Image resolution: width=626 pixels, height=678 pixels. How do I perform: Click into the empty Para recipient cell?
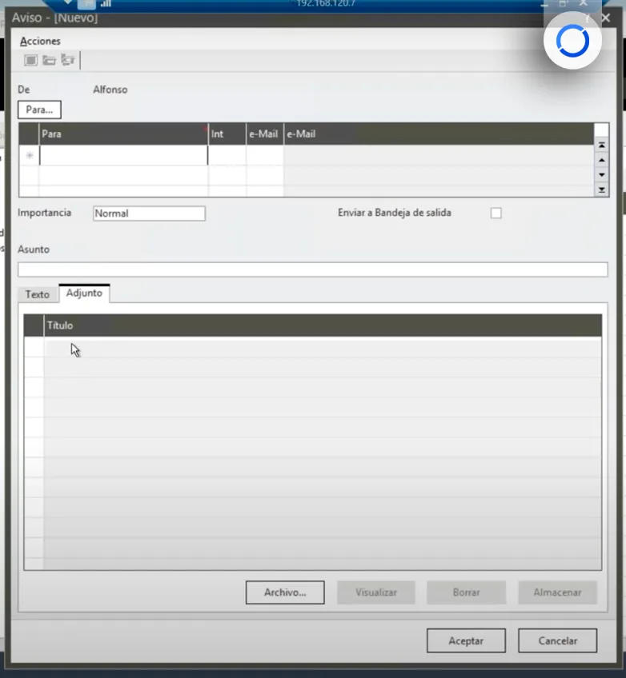point(123,155)
